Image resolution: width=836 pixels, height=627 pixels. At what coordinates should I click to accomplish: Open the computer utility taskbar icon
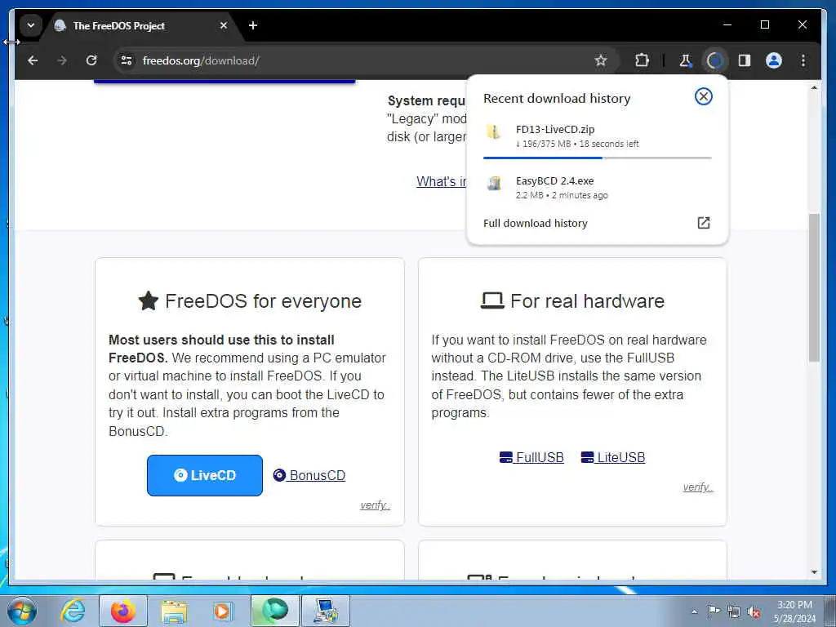coord(326,611)
